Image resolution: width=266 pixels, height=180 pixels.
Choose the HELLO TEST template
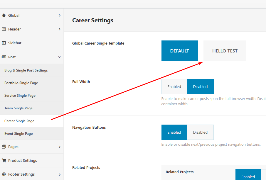[225, 51]
